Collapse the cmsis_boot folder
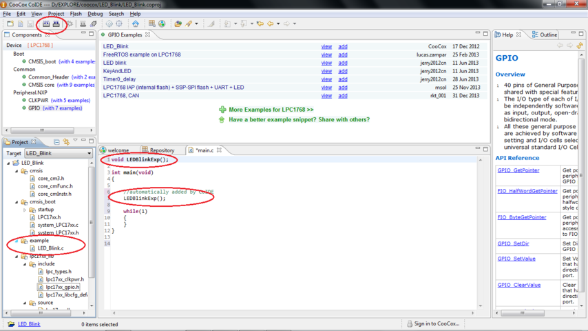 click(x=17, y=202)
